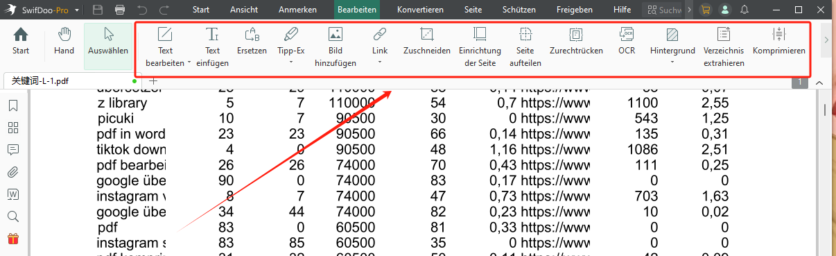Choose the Zuschneiden crop tool
Image resolution: width=836 pixels, height=256 pixels.
point(427,41)
